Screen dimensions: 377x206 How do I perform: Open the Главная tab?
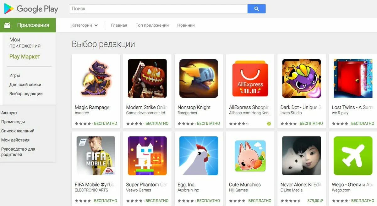pyautogui.click(x=119, y=25)
